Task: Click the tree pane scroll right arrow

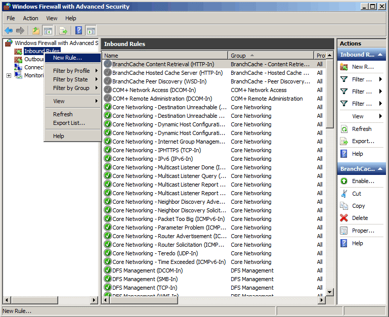Action: [x=94, y=300]
